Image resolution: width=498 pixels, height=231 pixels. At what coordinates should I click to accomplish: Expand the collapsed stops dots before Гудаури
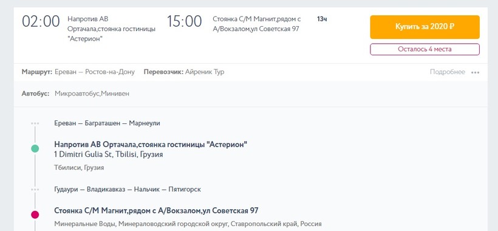[x=35, y=190]
